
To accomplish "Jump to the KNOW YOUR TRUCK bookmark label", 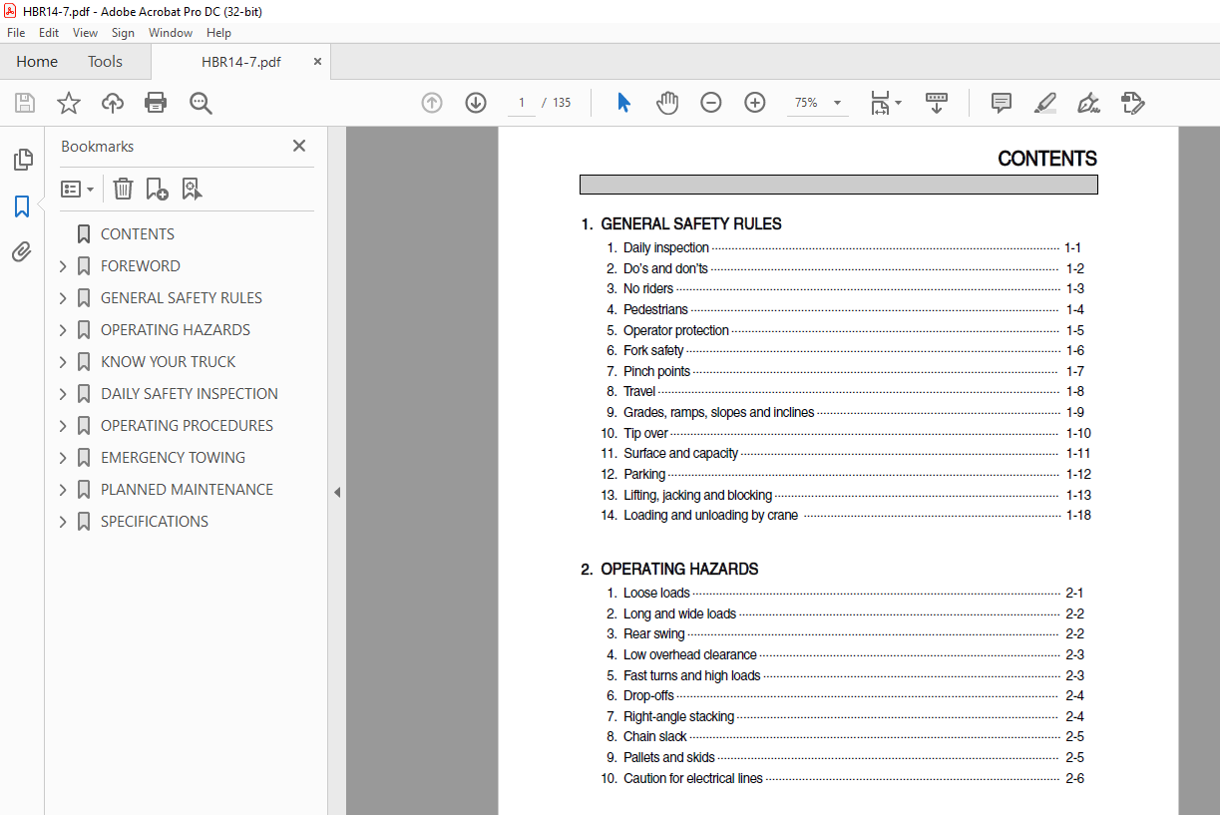I will pyautogui.click(x=169, y=362).
